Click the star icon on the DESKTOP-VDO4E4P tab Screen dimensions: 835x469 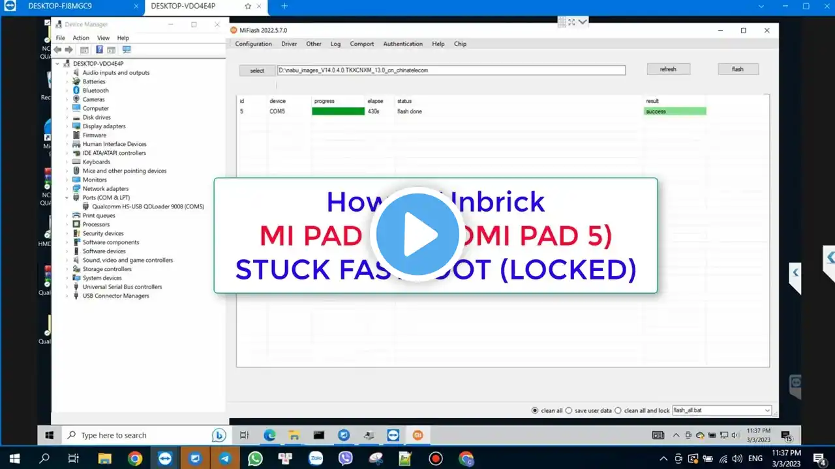(x=248, y=6)
